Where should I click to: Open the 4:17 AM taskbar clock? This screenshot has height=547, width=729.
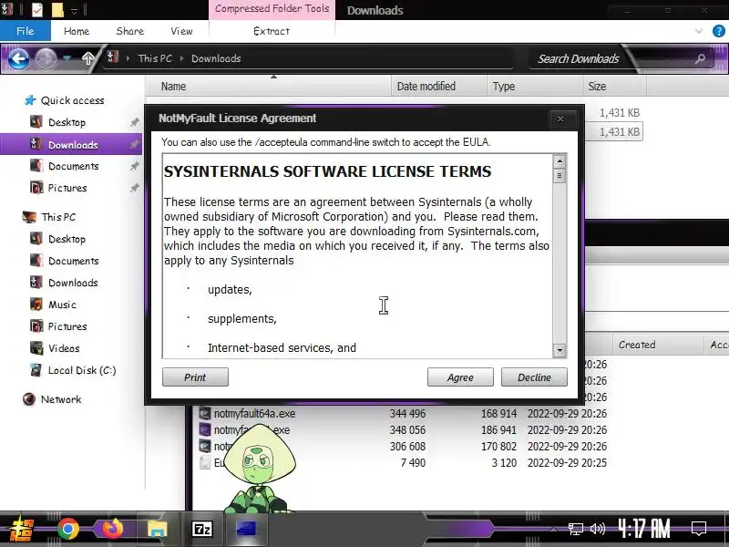click(644, 530)
